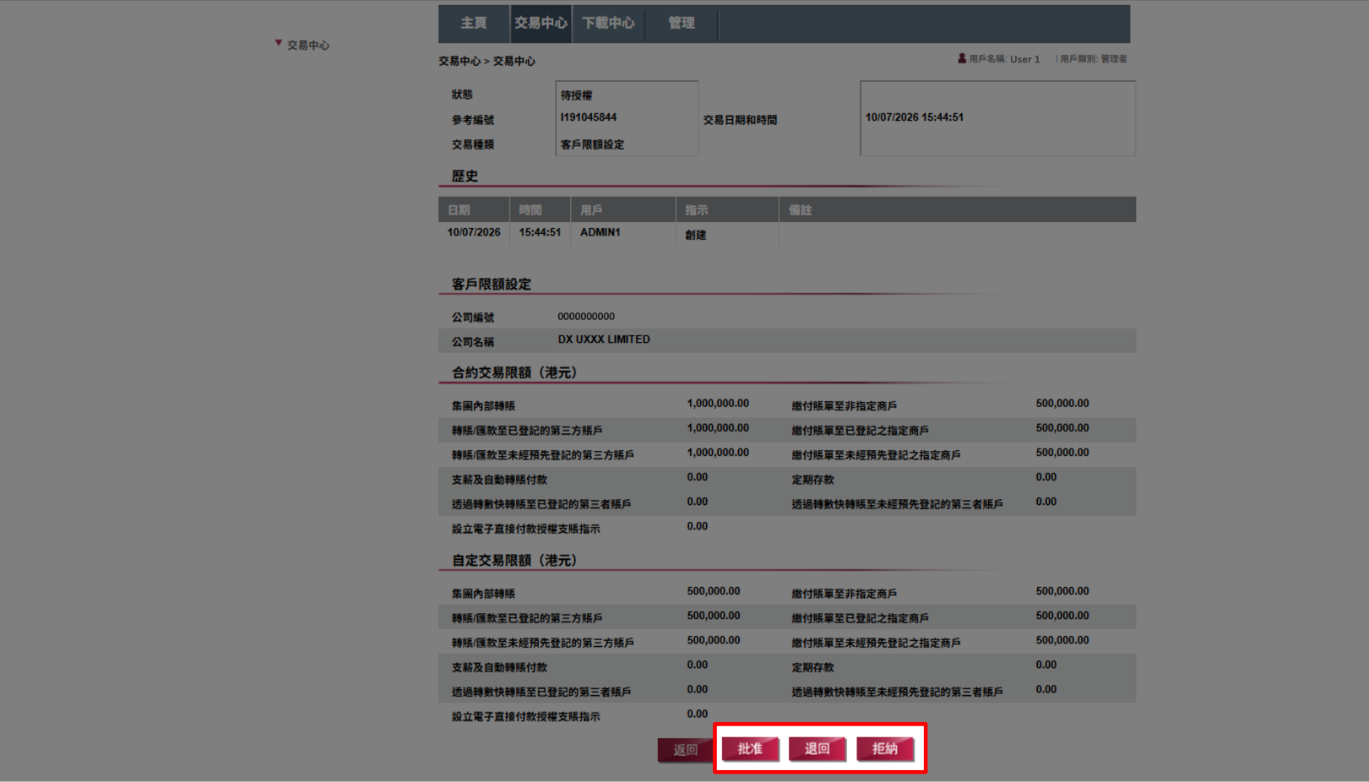
Task: Select the sidebar 交易中心 item
Action: coord(307,46)
